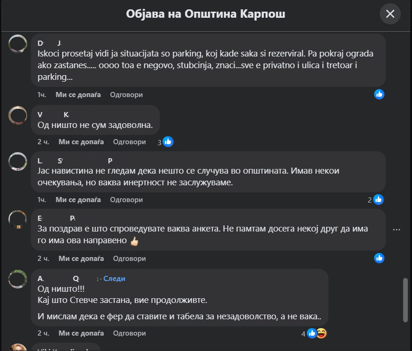Open avatar beside 'Од ништо не сум задоволна'
The height and width of the screenshot is (351, 412).
[18, 115]
